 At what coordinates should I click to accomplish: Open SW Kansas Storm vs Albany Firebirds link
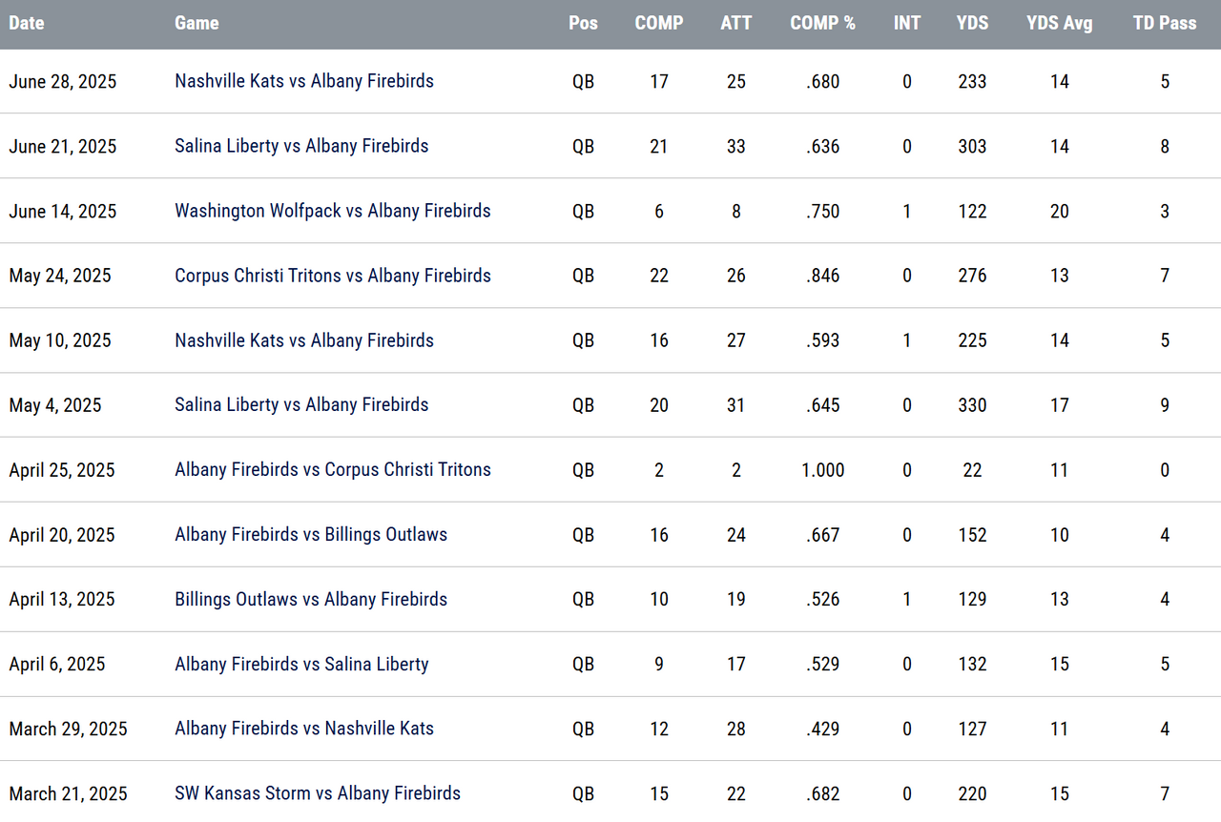[318, 793]
